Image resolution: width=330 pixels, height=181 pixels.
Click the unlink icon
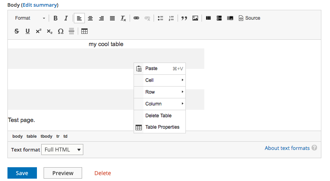(x=147, y=18)
